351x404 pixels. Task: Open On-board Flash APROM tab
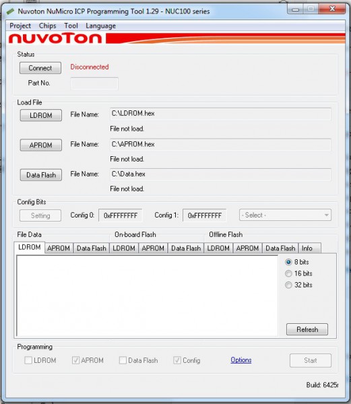point(153,248)
